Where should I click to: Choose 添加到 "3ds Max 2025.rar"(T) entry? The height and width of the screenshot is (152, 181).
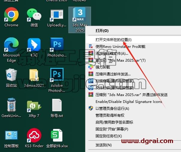tap(133, 60)
